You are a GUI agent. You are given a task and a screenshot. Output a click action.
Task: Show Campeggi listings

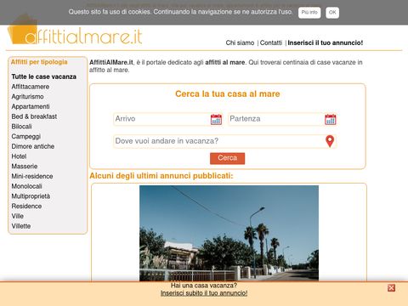click(26, 136)
